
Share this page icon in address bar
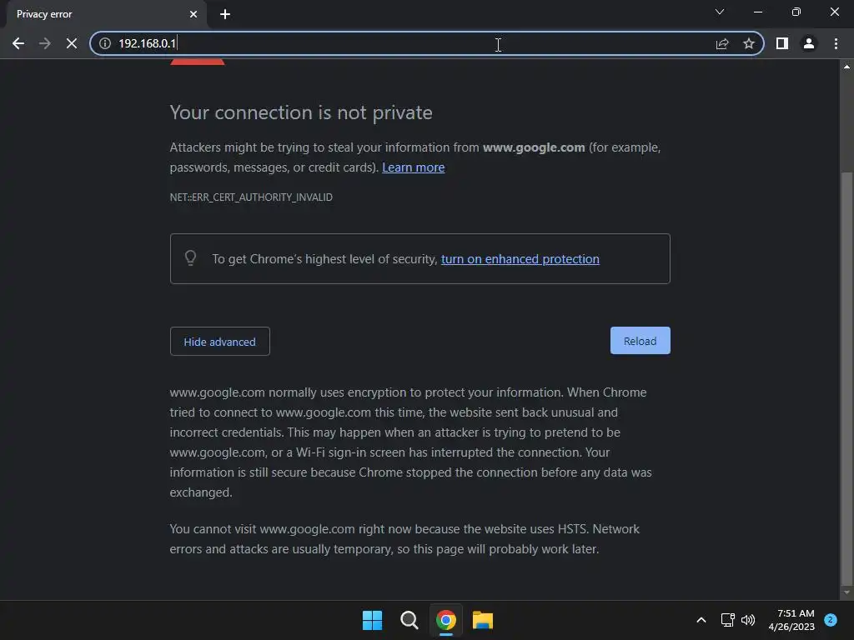tap(722, 43)
